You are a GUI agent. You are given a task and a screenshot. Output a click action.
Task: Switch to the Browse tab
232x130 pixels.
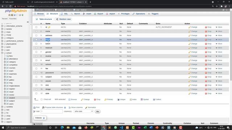[39, 14]
